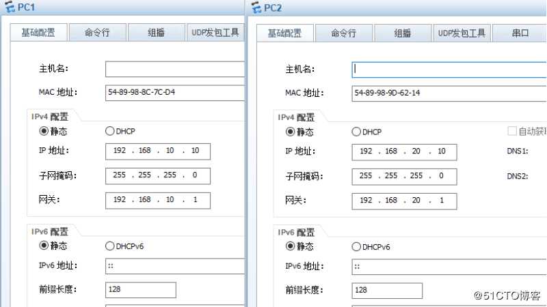The image size is (547, 307).
Task: Select IPv6 静态 radio in PC1
Action: click(44, 246)
